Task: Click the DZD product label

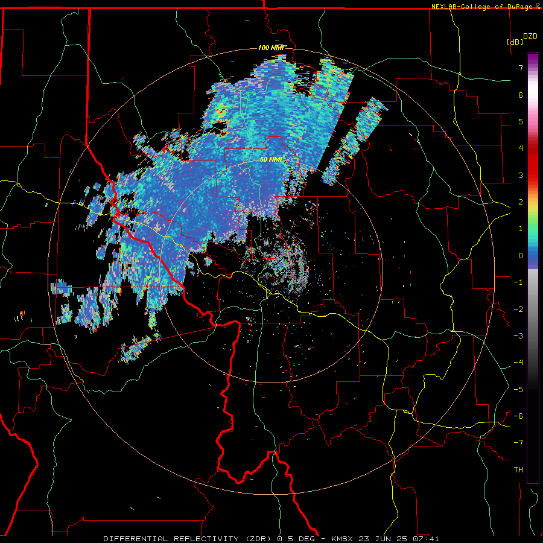Action: point(530,36)
